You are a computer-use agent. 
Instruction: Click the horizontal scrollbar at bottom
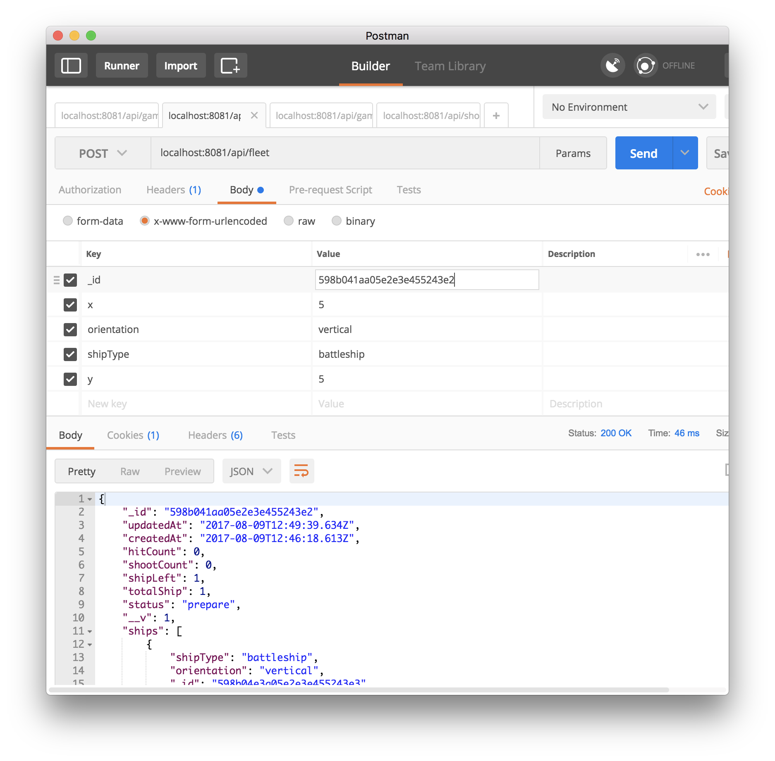coord(359,690)
